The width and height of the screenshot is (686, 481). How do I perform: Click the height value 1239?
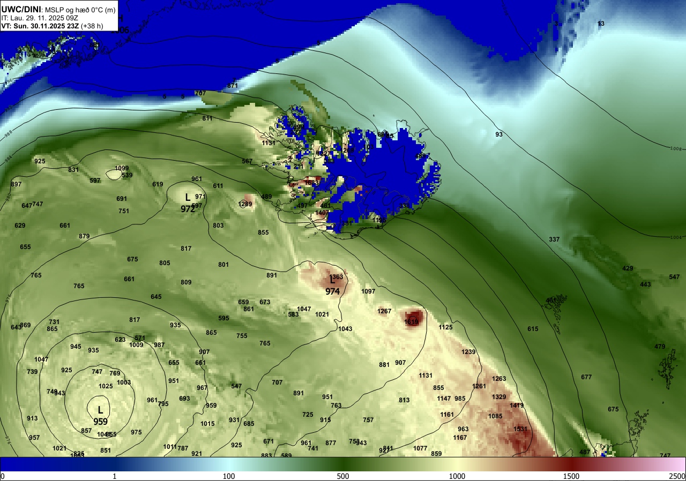tap(468, 352)
